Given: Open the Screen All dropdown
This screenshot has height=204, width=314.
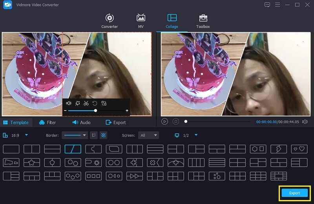Looking at the screenshot, I should tap(149, 135).
